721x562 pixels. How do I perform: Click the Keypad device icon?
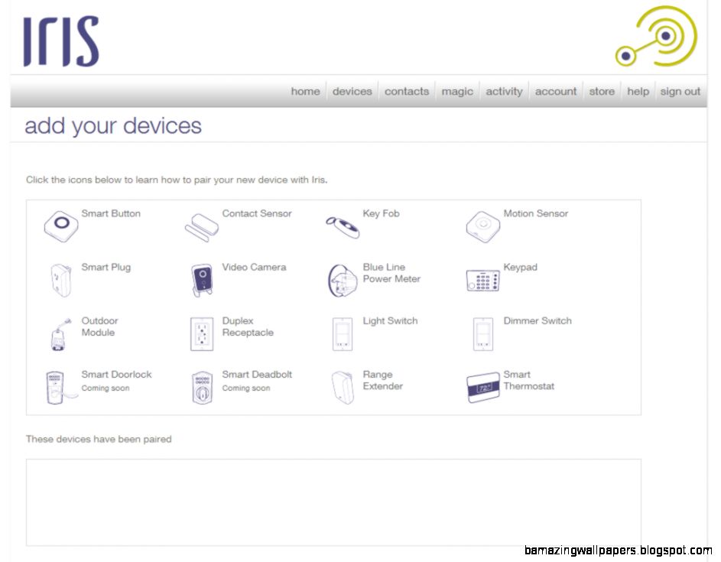click(482, 281)
